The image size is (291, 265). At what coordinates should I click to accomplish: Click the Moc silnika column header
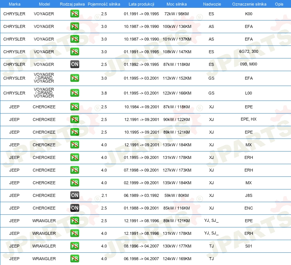(177, 4)
